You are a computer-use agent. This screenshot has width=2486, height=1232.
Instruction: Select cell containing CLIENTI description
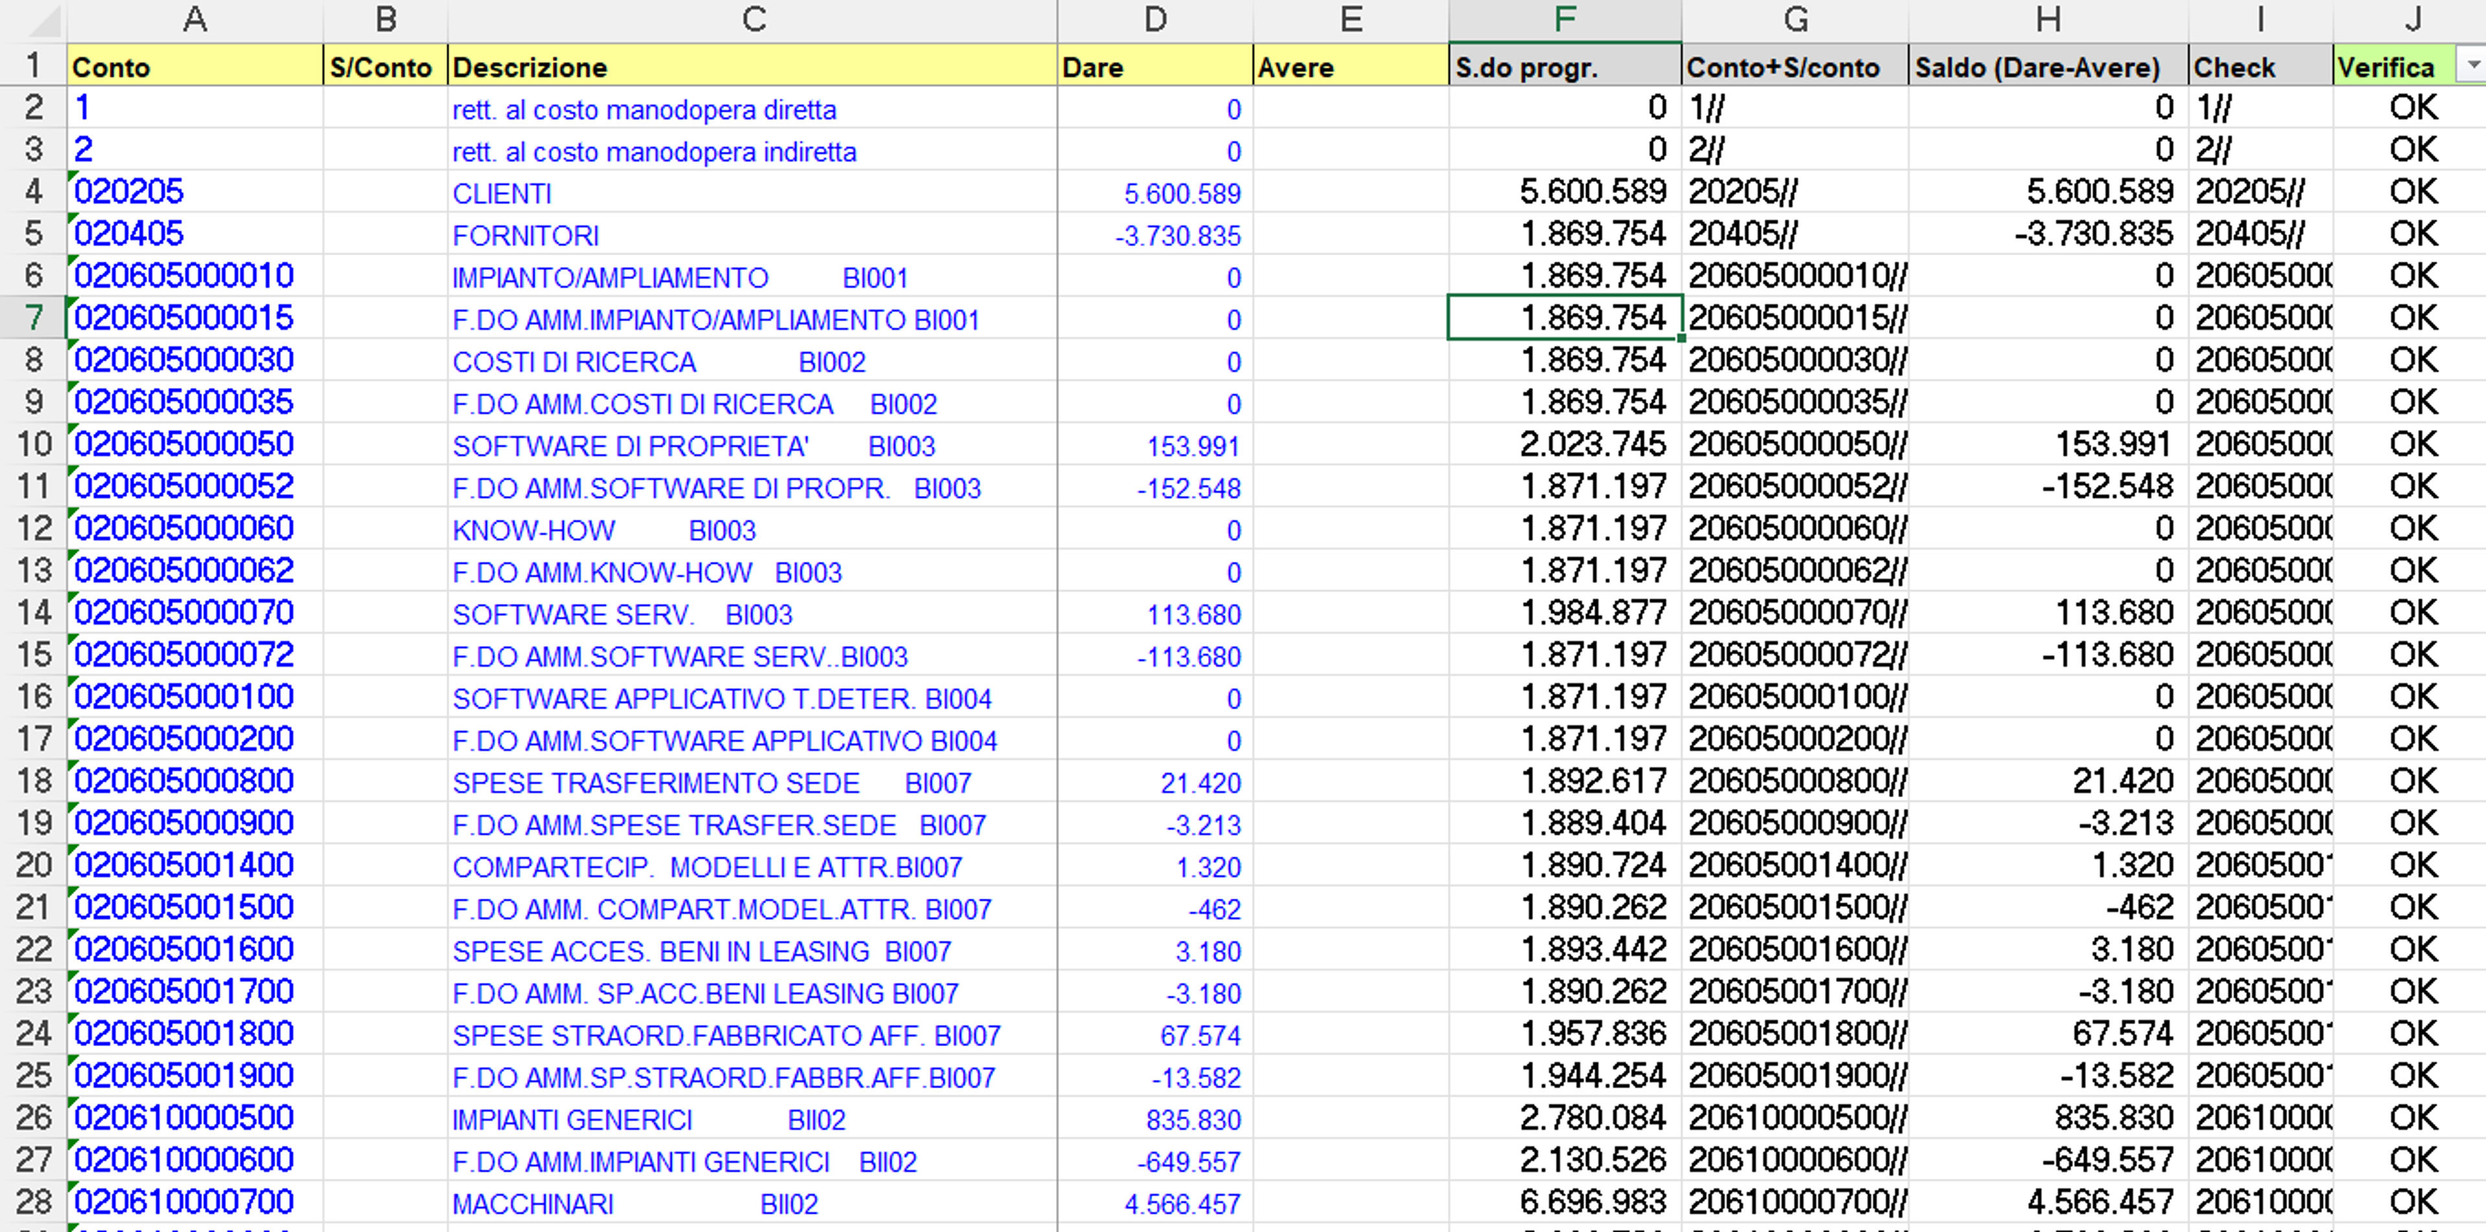[753, 192]
